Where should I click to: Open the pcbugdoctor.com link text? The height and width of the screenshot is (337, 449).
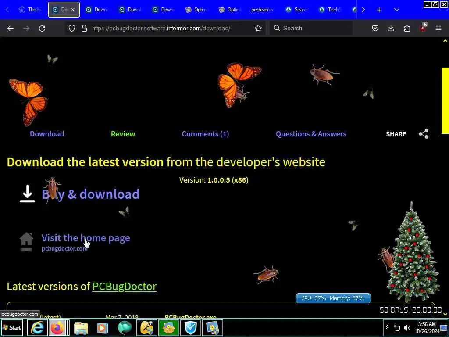[64, 248]
